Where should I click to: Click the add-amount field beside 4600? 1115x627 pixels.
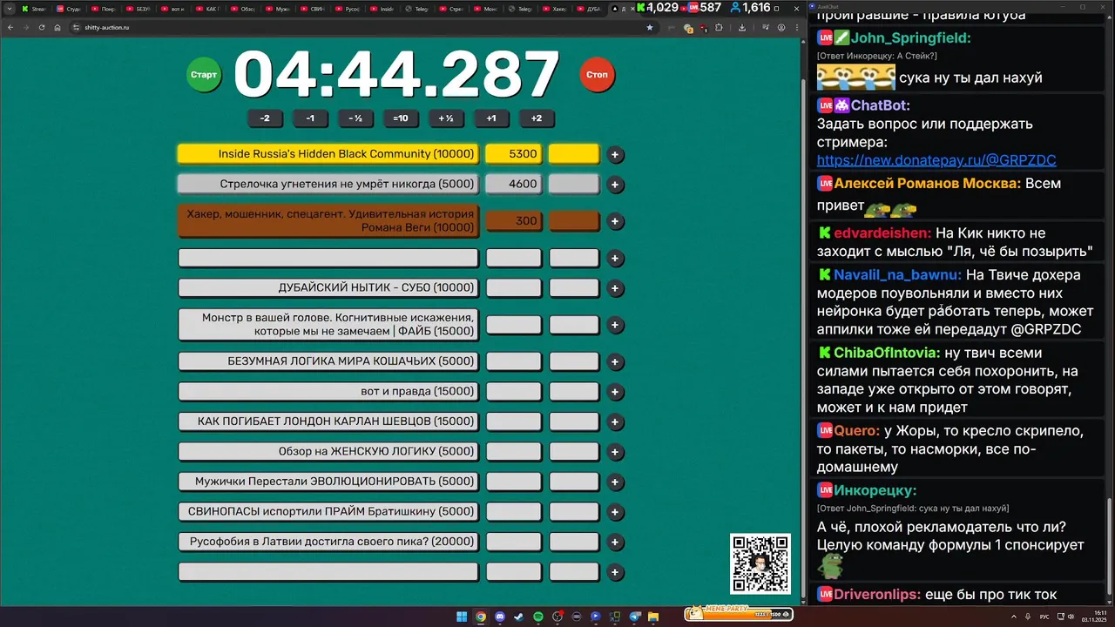pos(574,184)
